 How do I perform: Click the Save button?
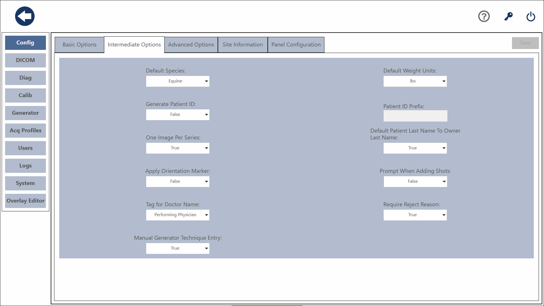click(x=525, y=43)
